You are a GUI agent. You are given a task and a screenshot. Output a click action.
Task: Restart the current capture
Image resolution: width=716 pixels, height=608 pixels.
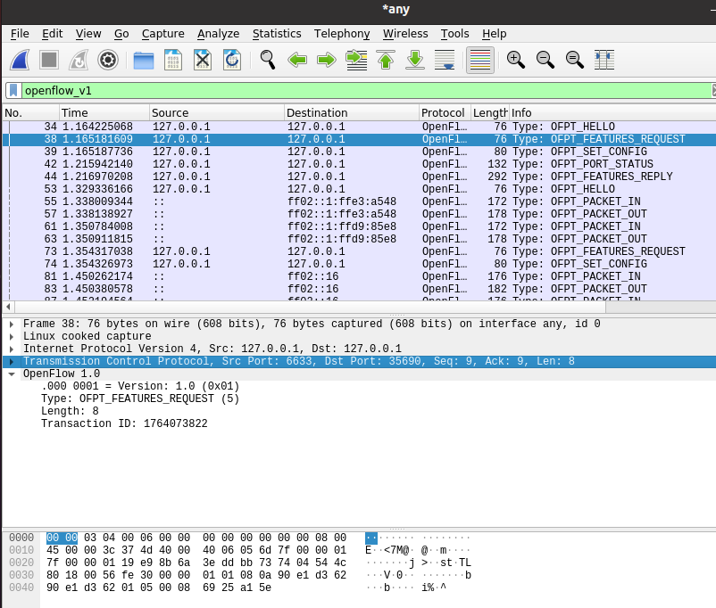[x=78, y=60]
